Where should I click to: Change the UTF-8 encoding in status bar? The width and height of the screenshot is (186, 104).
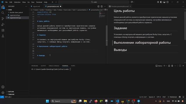[159, 97]
